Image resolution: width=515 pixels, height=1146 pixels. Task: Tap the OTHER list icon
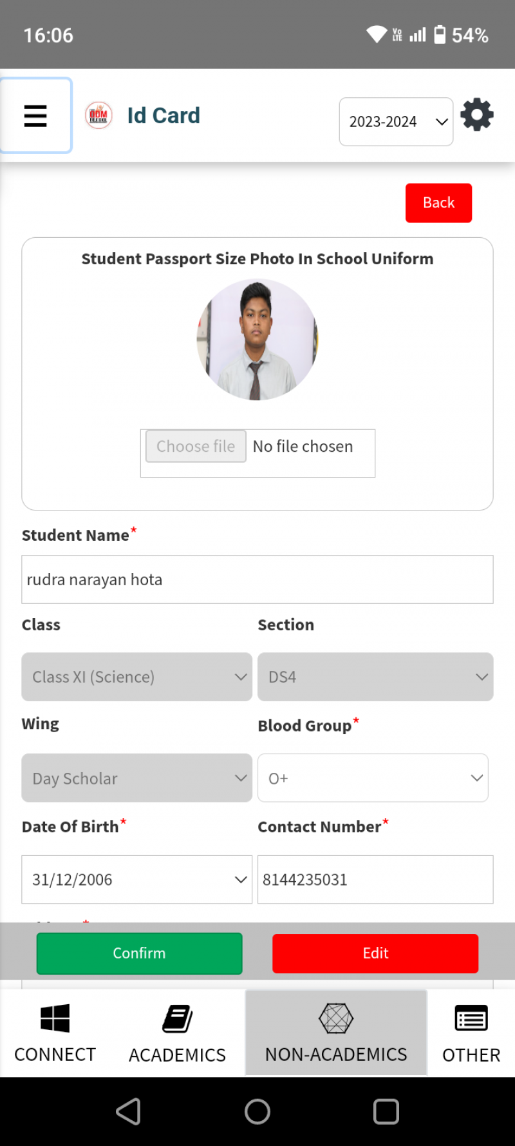coord(471,1019)
